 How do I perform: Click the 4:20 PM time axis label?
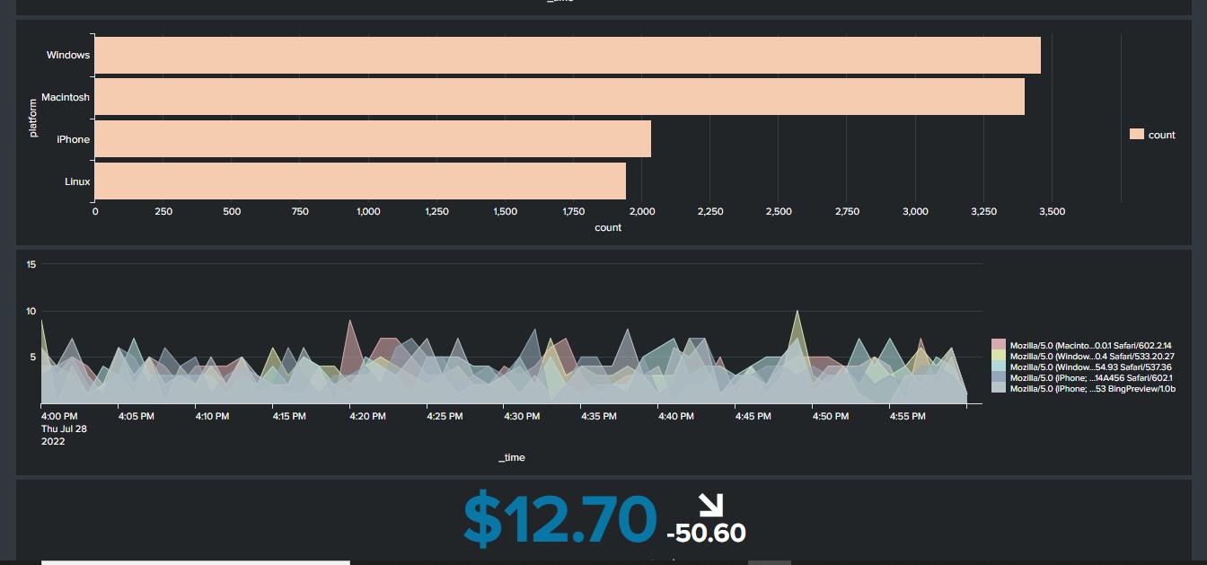point(367,417)
